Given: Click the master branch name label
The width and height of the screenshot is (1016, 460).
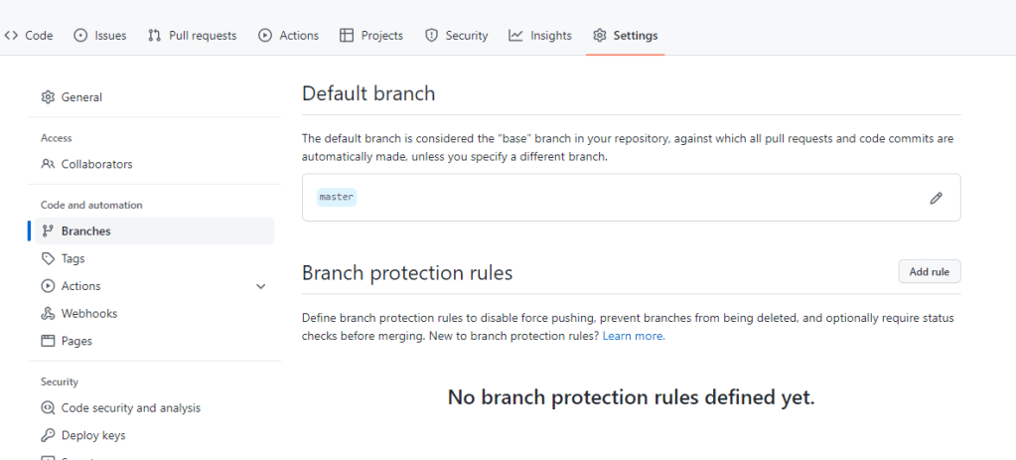Looking at the screenshot, I should coord(337,197).
